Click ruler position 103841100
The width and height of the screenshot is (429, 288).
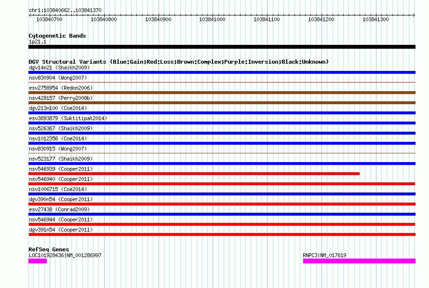[267, 19]
